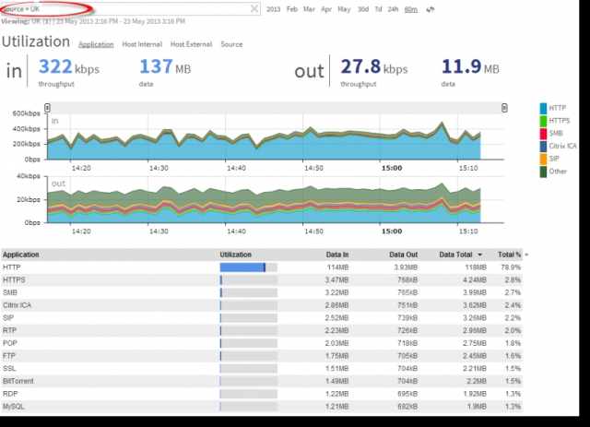Click the HTTPS legend color swatch
Image resolution: width=590 pixels, height=427 pixels.
coord(543,121)
